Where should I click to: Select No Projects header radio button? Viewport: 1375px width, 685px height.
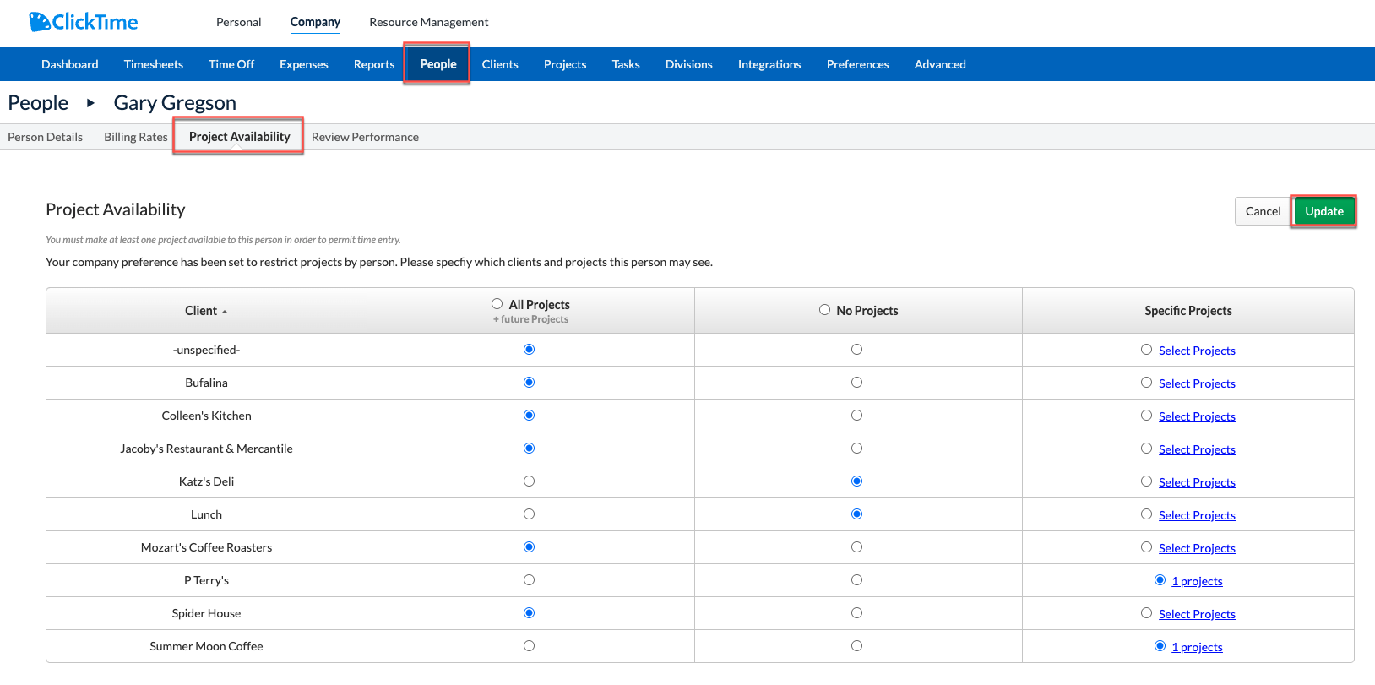pyautogui.click(x=824, y=310)
